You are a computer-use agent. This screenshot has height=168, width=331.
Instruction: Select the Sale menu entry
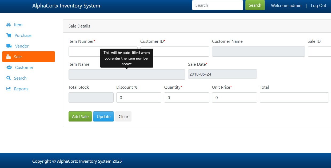pyautogui.click(x=29, y=57)
